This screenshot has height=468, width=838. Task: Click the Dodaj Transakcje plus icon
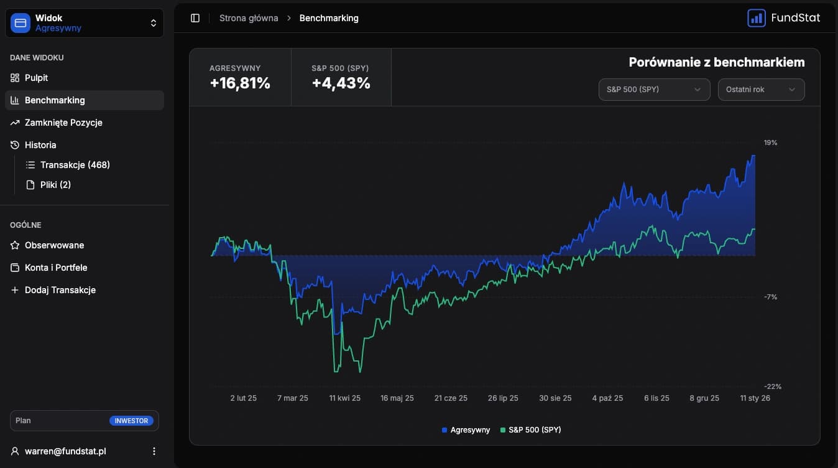tap(14, 289)
